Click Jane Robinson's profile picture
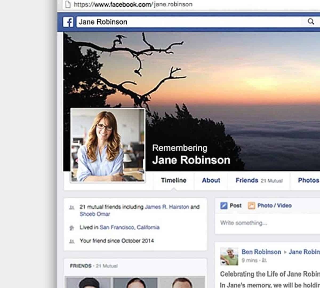The image size is (320, 288). (x=108, y=145)
